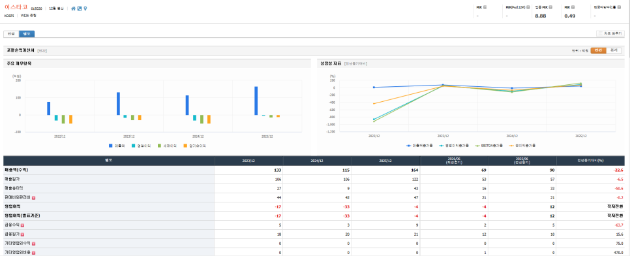
Task: Expand the 금융수익 row via red icon
Action: click(22, 225)
